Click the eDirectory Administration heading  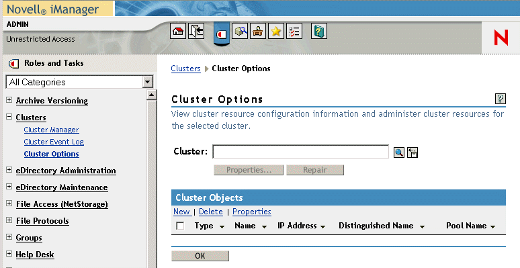(x=66, y=171)
